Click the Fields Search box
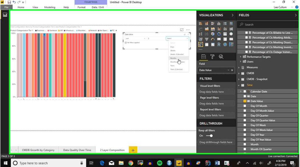Screen dimensions: 300x167 268,25
